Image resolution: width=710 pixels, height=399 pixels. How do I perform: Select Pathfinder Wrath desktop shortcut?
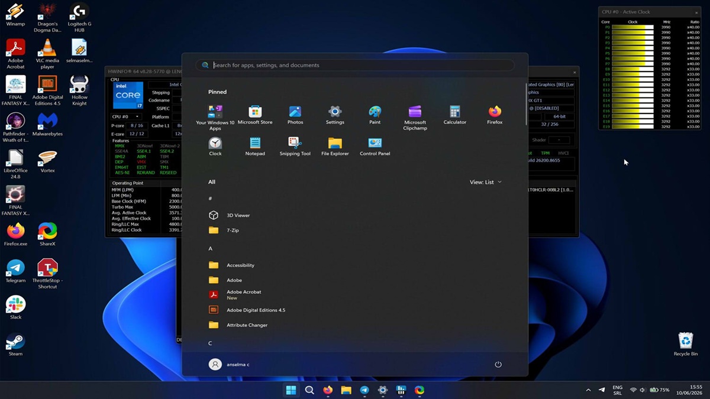click(15, 127)
